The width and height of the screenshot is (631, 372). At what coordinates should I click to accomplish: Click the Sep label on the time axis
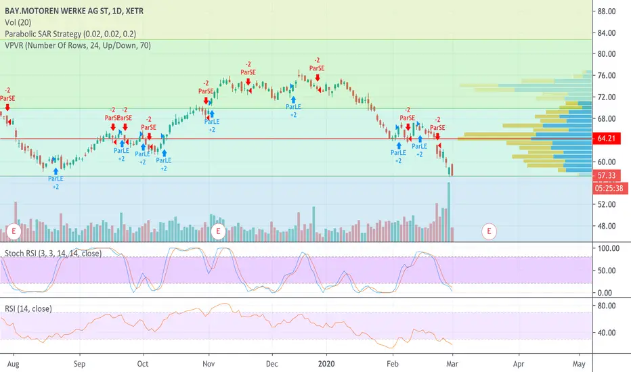pos(80,364)
